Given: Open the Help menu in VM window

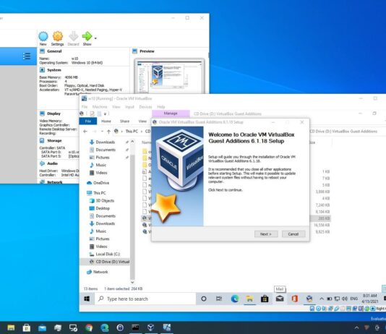Looking at the screenshot, I should tap(160, 107).
